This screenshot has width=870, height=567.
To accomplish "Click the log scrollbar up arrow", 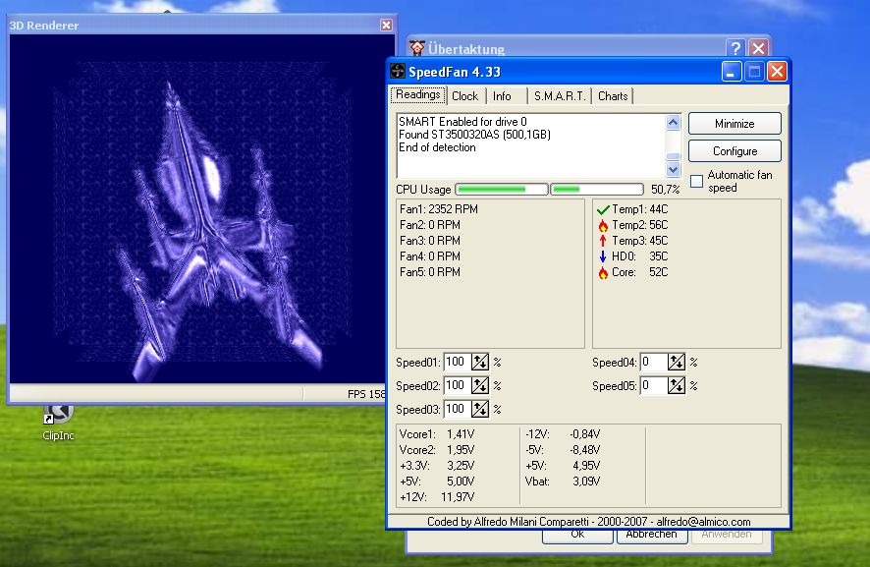I will pos(673,122).
